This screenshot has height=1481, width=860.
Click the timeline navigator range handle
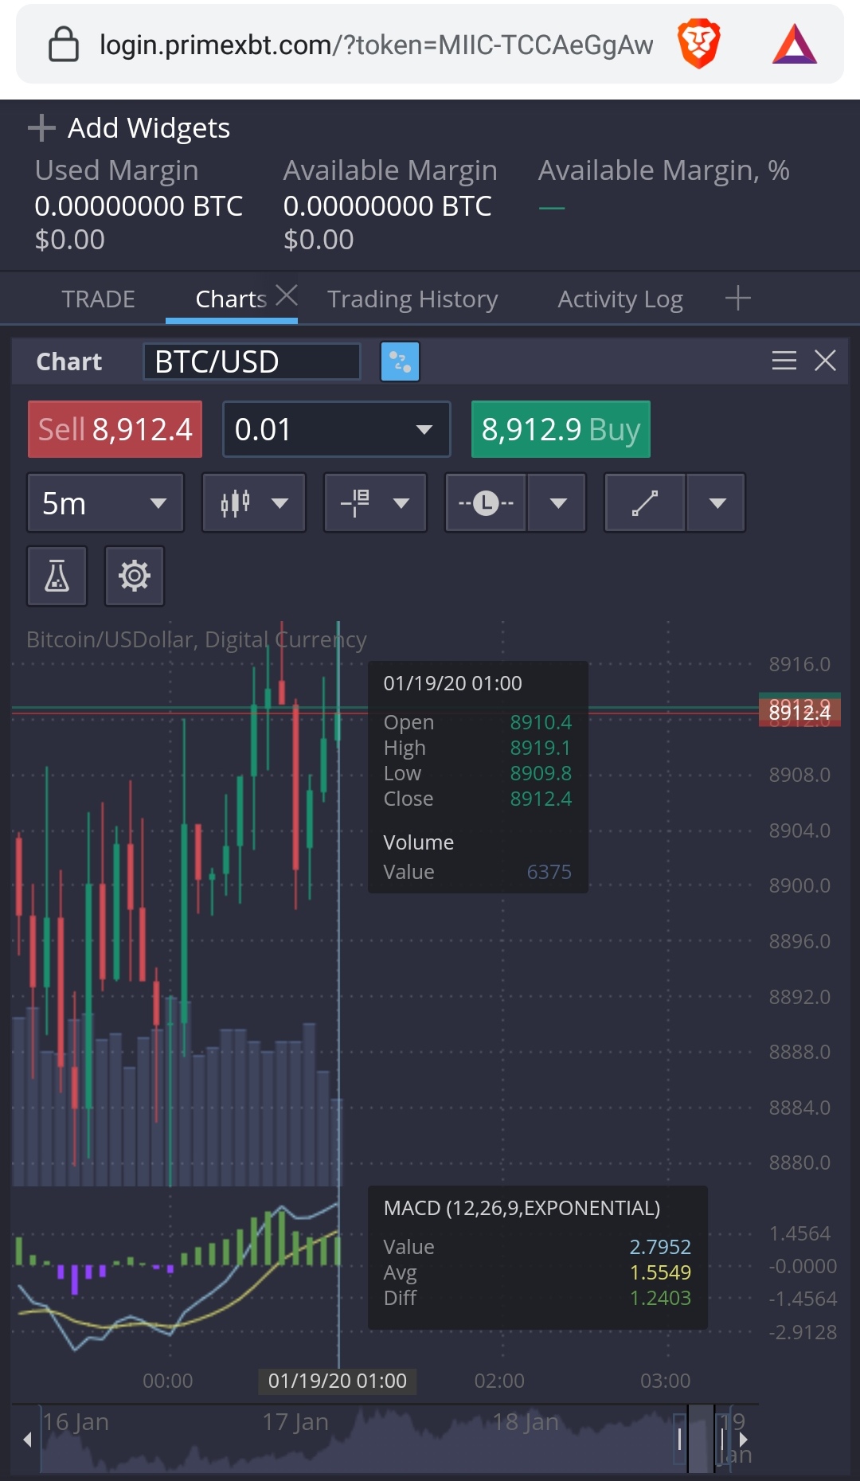coord(701,1439)
